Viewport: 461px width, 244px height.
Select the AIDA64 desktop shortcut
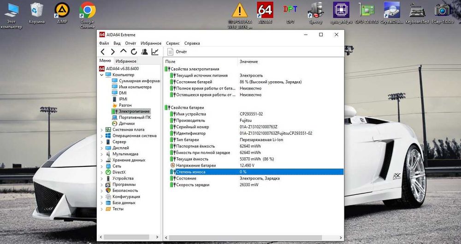tap(265, 13)
